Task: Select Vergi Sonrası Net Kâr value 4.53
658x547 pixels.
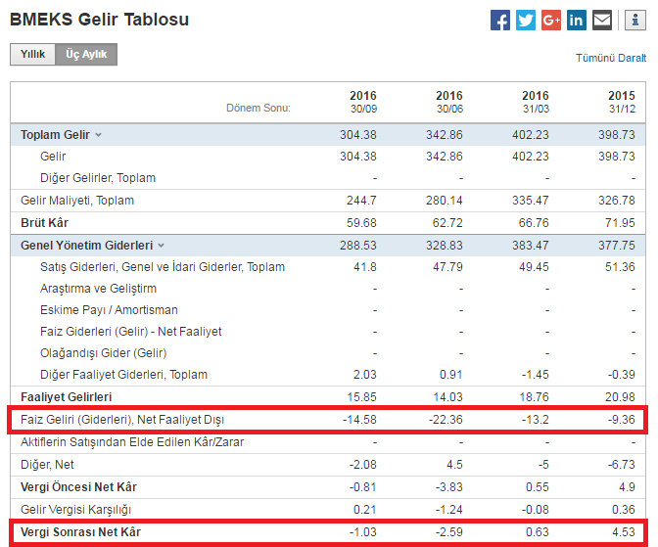Action: point(624,532)
